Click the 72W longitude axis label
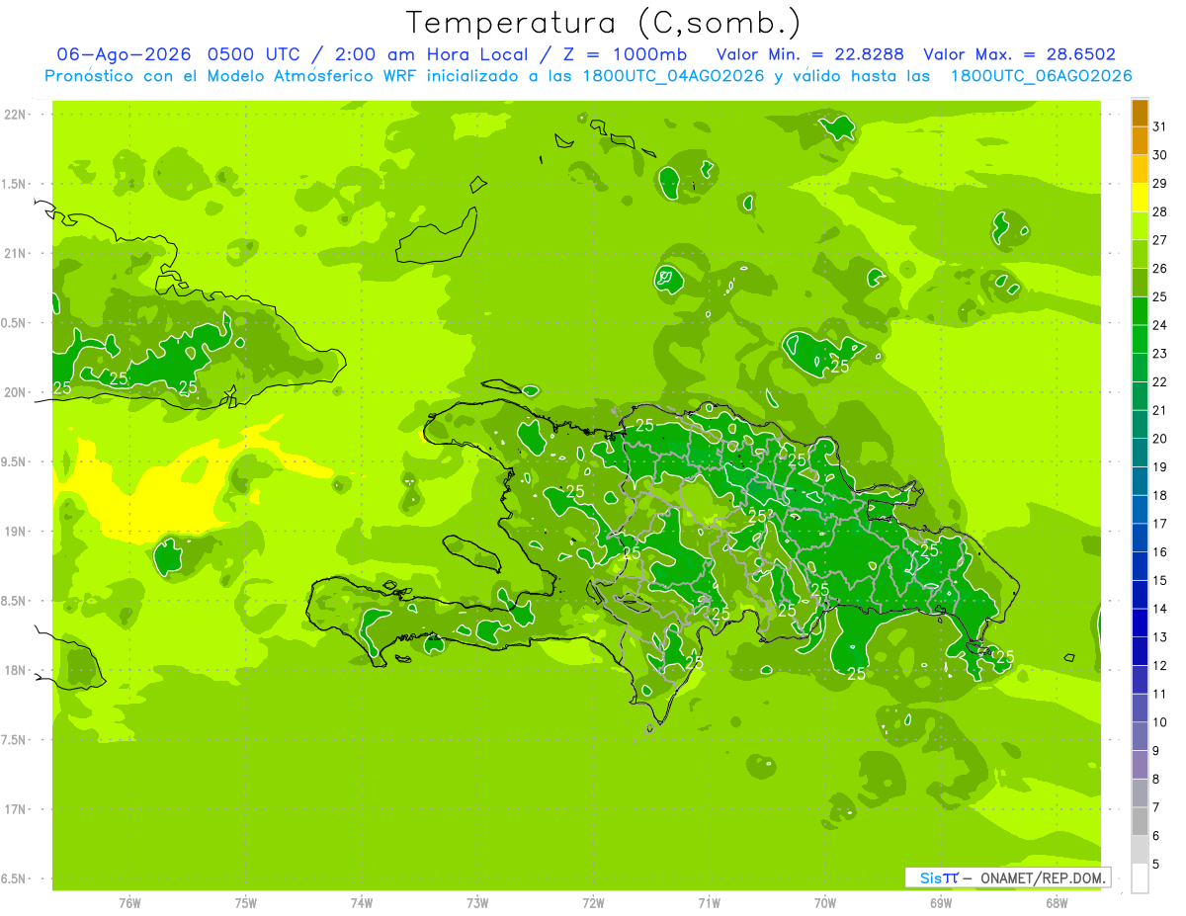 pyautogui.click(x=593, y=902)
